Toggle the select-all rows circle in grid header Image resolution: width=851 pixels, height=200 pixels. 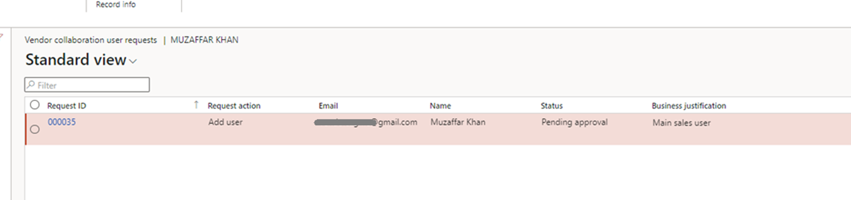click(x=35, y=105)
